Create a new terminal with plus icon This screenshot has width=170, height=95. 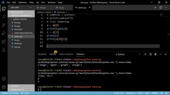[x=145, y=54]
